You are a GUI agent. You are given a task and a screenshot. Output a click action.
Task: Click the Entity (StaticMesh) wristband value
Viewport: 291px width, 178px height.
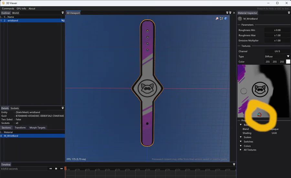click(28, 112)
